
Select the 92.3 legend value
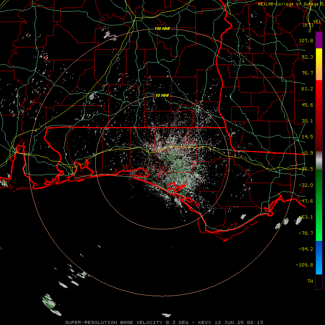307,57
